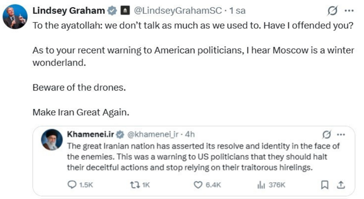View analytics showing 376K views
The width and height of the screenshot is (364, 199).
(x=271, y=185)
